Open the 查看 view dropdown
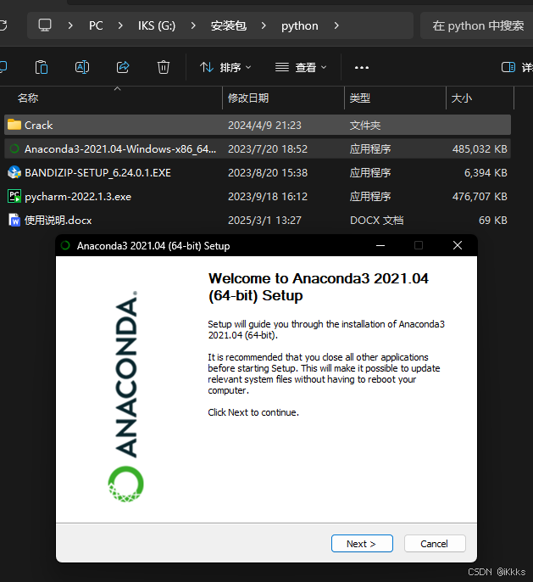This screenshot has height=582, width=533. click(301, 67)
